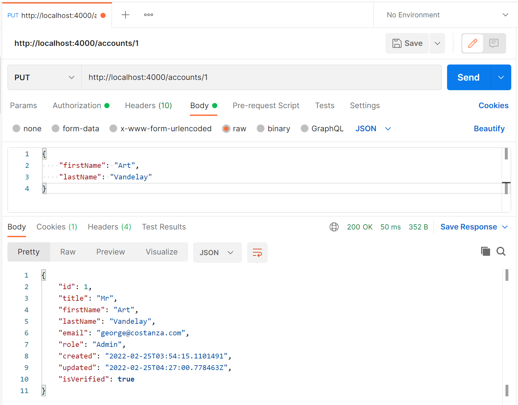Image resolution: width=518 pixels, height=405 pixels.
Task: Click the Beautify link
Action: coord(489,129)
